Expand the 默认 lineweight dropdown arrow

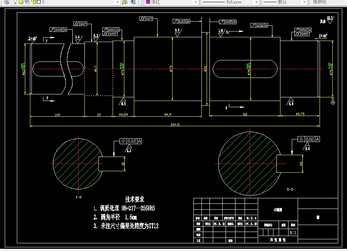tap(305, 2)
